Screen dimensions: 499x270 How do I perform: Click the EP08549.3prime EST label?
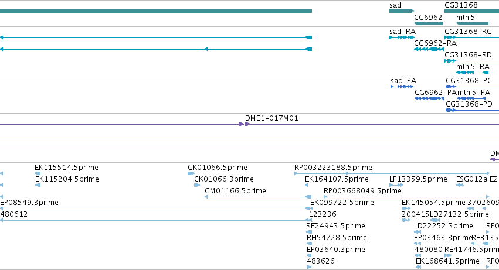(x=29, y=203)
